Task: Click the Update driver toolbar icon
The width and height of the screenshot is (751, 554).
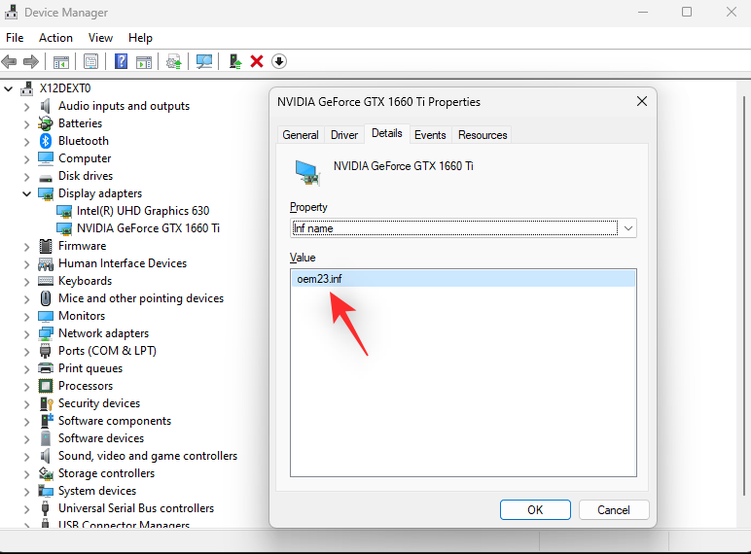Action: point(174,61)
